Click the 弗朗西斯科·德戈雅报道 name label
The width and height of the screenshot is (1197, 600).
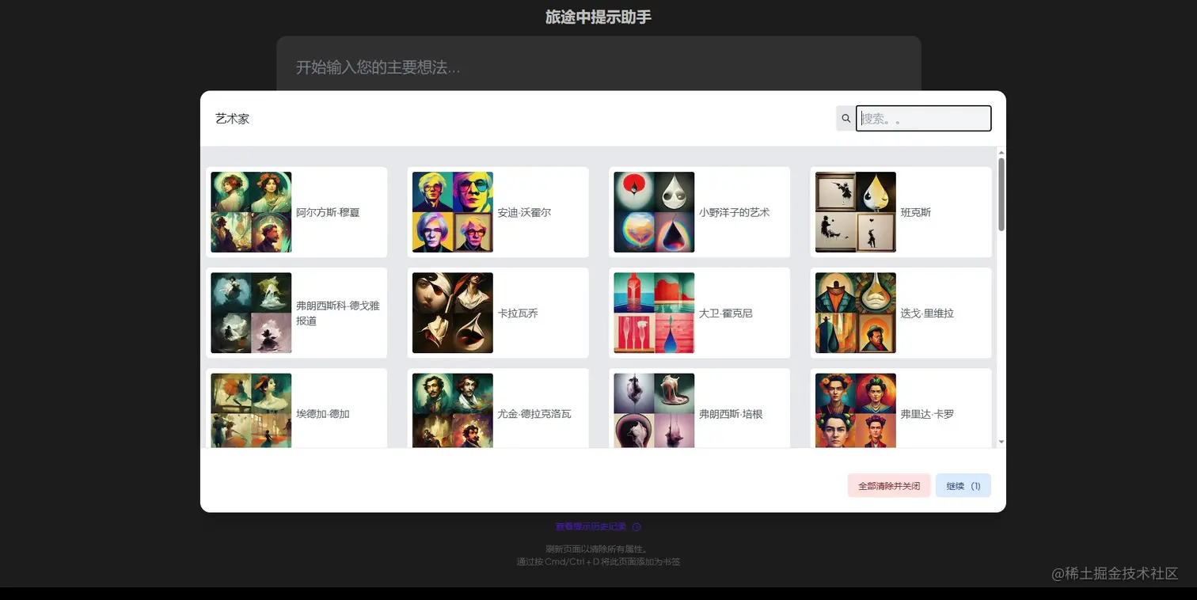(338, 313)
